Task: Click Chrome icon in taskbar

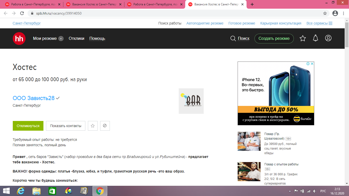Action: pyautogui.click(x=100, y=191)
